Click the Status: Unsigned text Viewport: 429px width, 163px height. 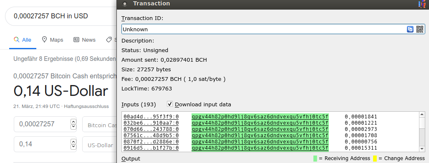[x=145, y=50]
